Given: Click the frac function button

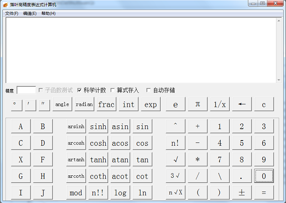Looking at the screenshot, I should (x=106, y=104).
